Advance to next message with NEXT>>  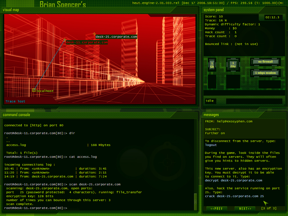coord(245,208)
